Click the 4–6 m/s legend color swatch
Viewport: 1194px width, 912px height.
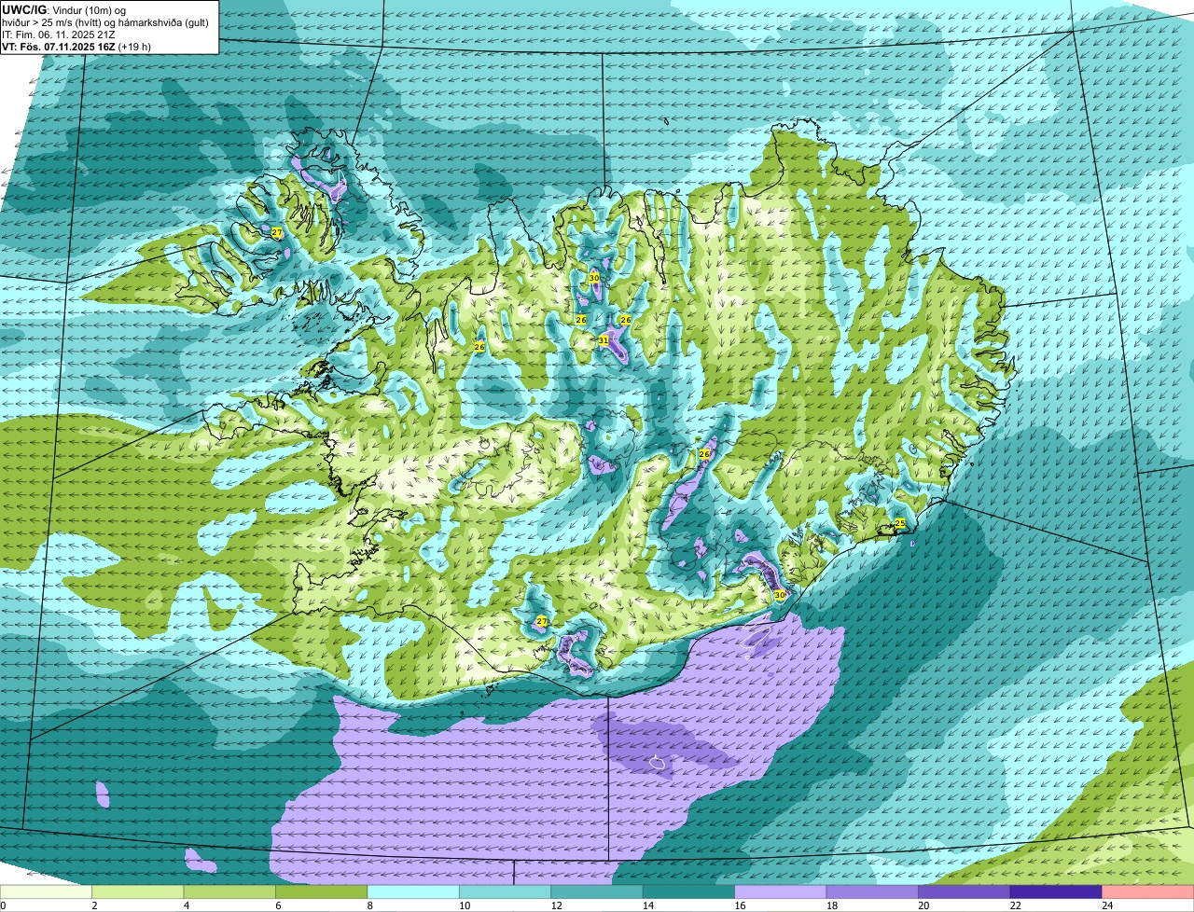[229, 892]
